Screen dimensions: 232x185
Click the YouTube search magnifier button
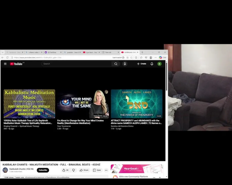(116, 64)
